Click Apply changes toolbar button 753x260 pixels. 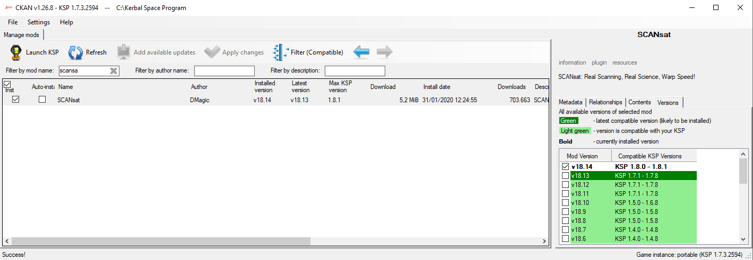click(234, 52)
